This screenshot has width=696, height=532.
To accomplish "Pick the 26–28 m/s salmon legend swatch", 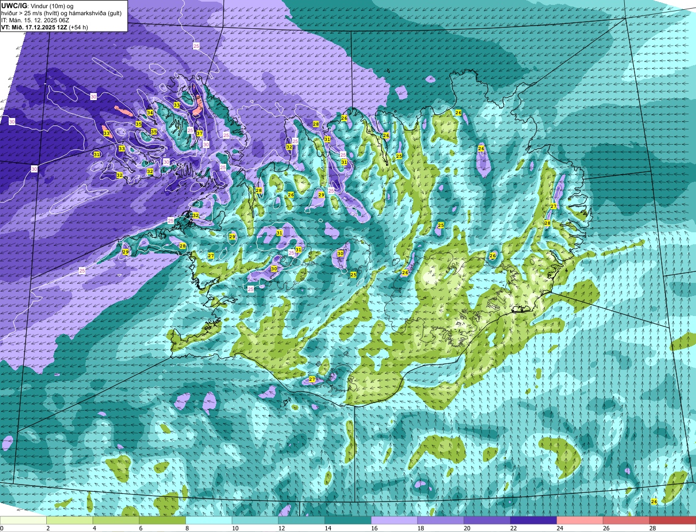I will click(x=626, y=521).
